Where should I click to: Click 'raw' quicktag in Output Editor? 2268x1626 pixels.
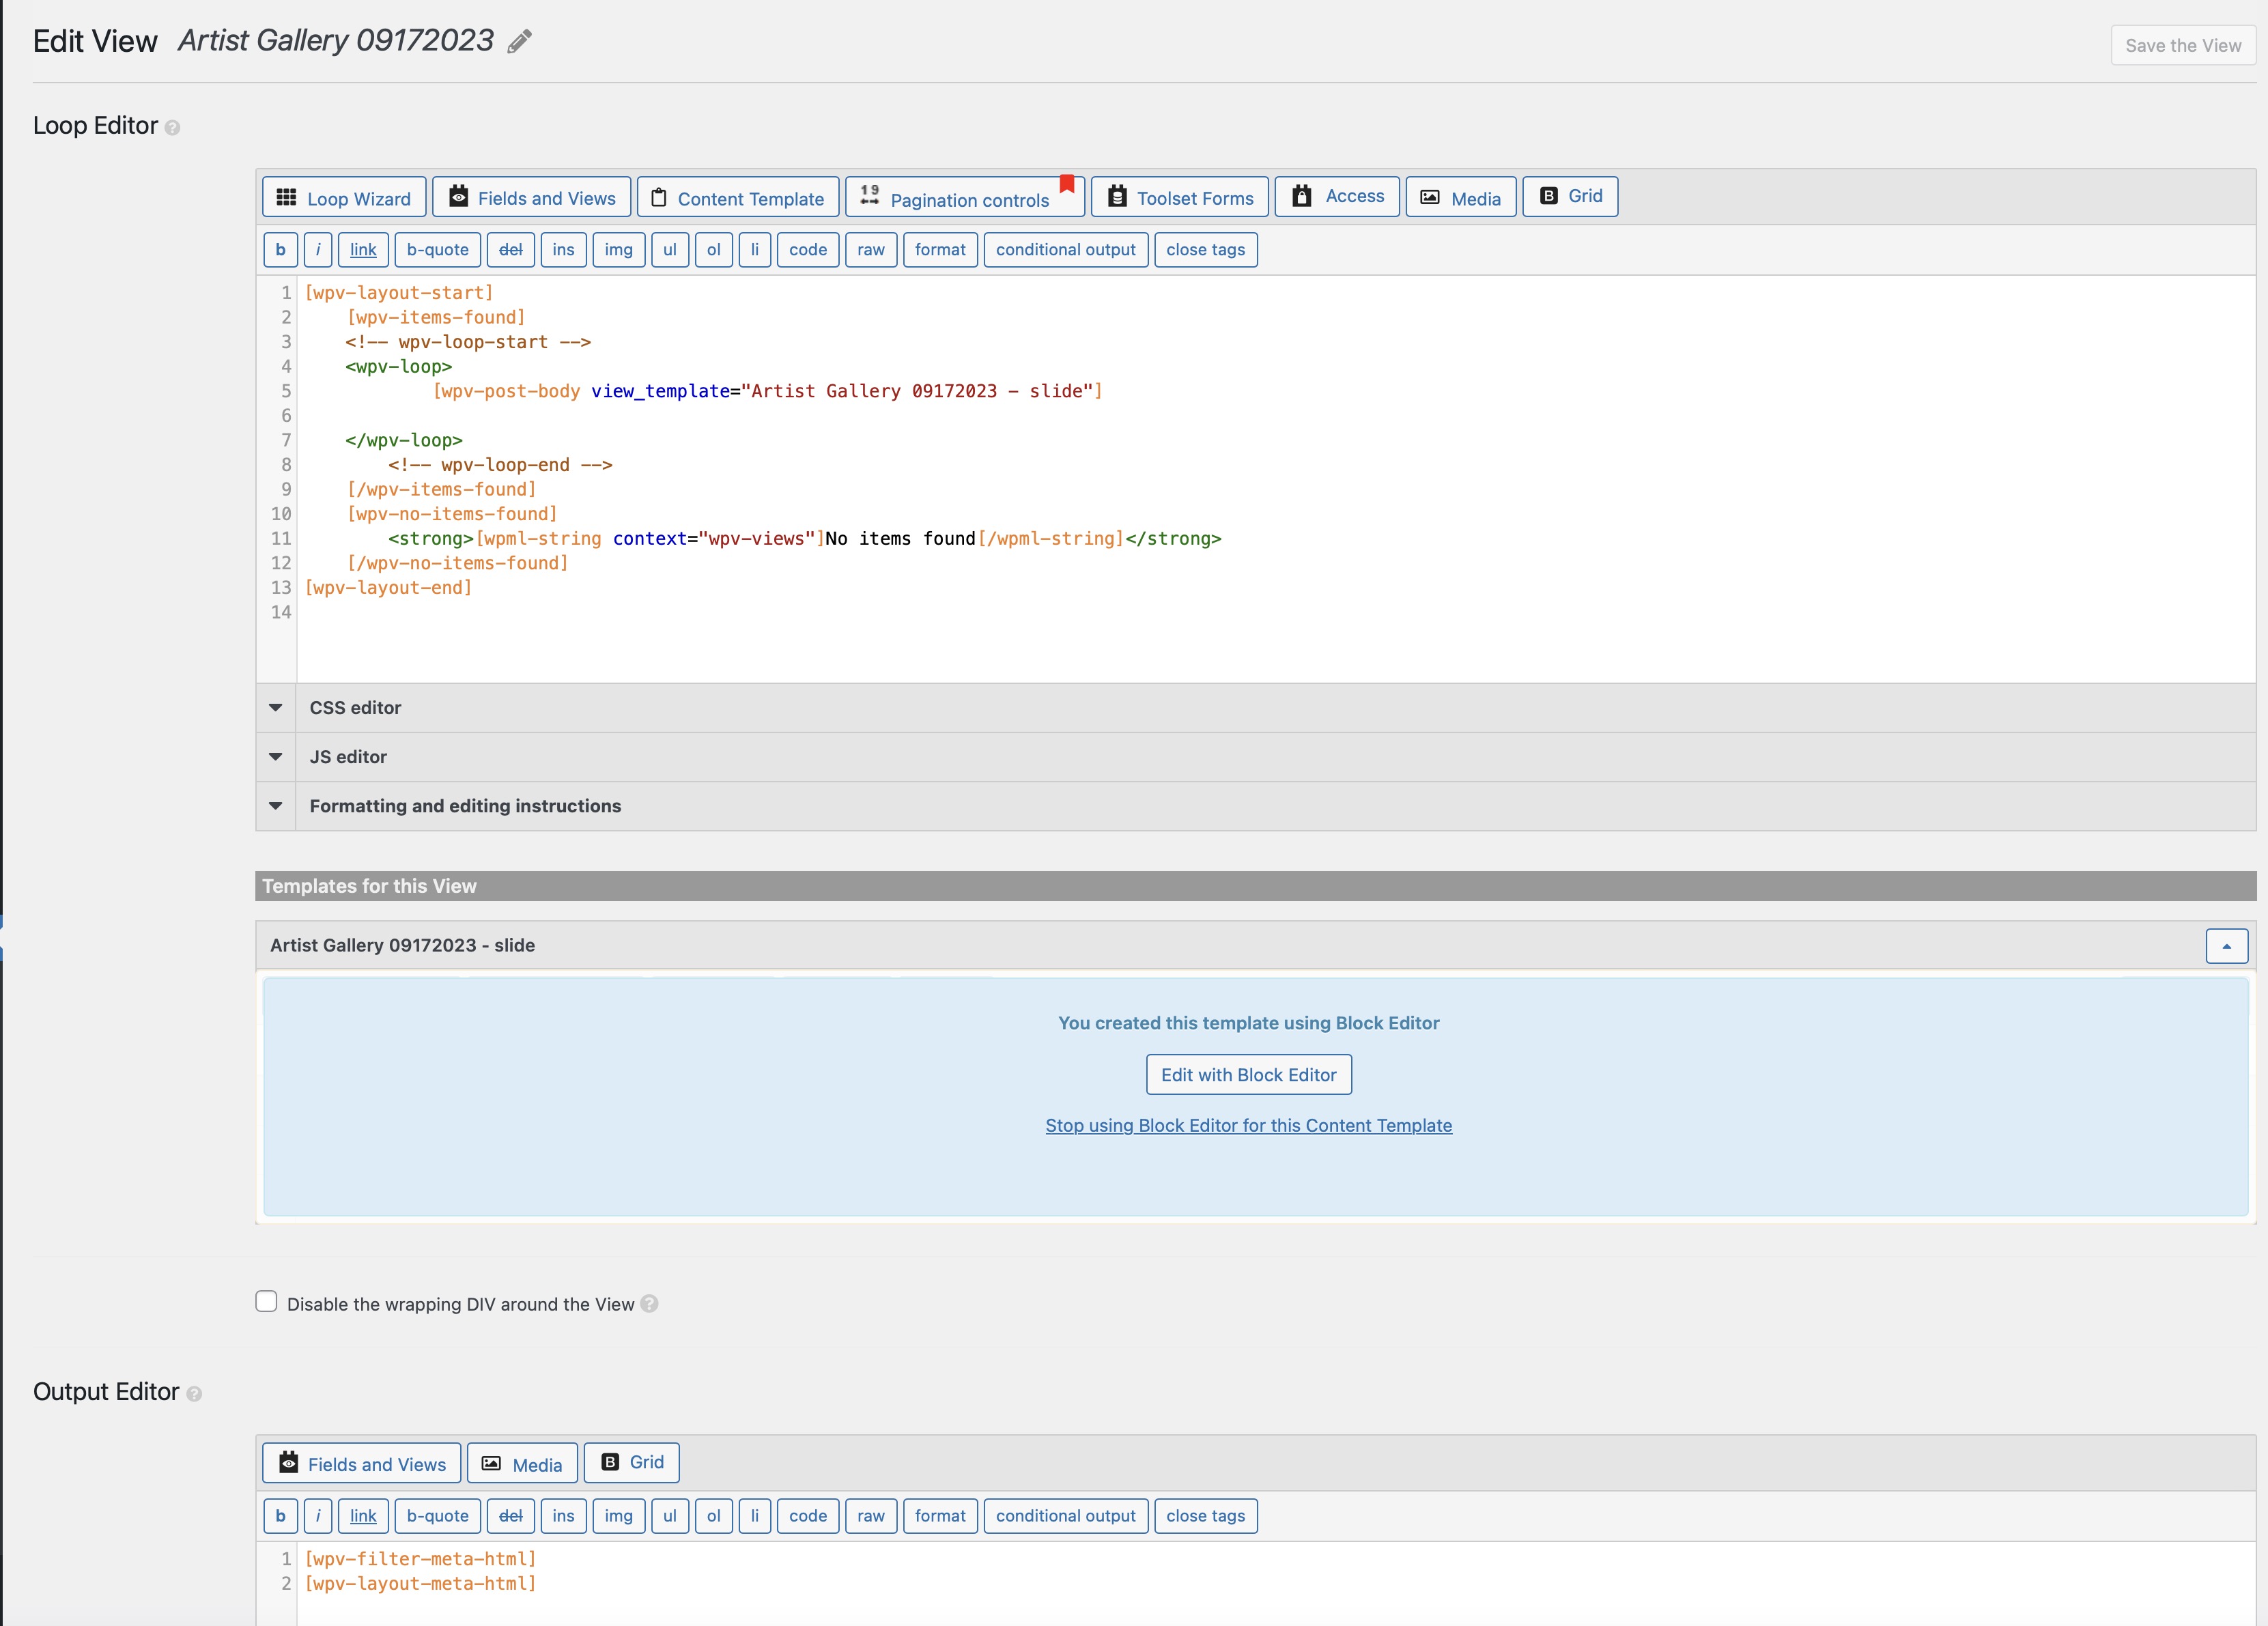coord(871,1516)
